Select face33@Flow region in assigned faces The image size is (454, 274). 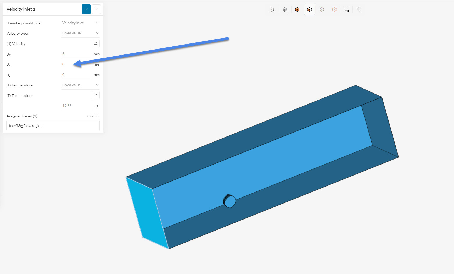(x=53, y=125)
